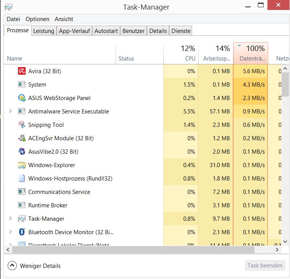The width and height of the screenshot is (290, 279).
Task: Select the ACEngSvr Module (32 Bit) name
Action: pos(61,138)
